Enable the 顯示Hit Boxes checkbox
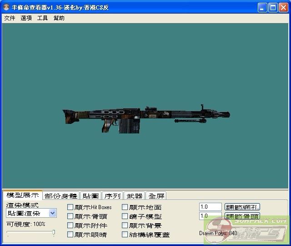This screenshot has height=246, width=291. point(70,207)
